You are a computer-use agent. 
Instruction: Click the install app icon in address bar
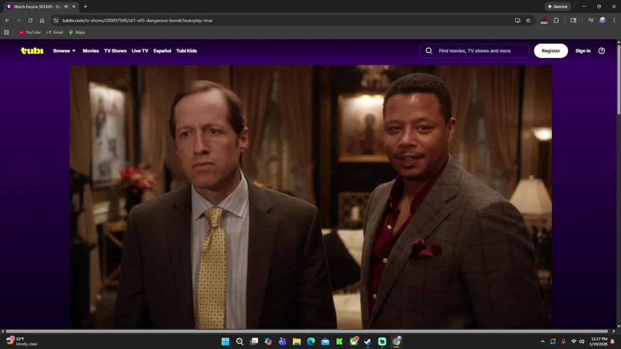click(x=518, y=20)
